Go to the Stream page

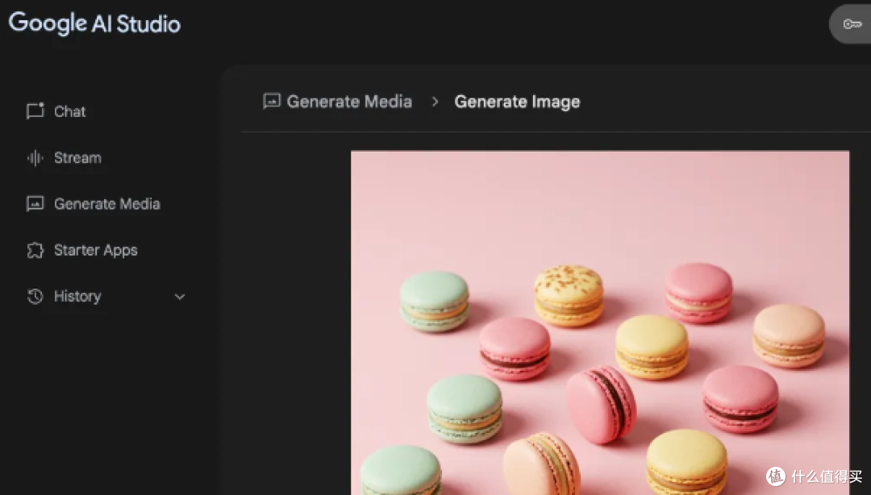coord(77,158)
